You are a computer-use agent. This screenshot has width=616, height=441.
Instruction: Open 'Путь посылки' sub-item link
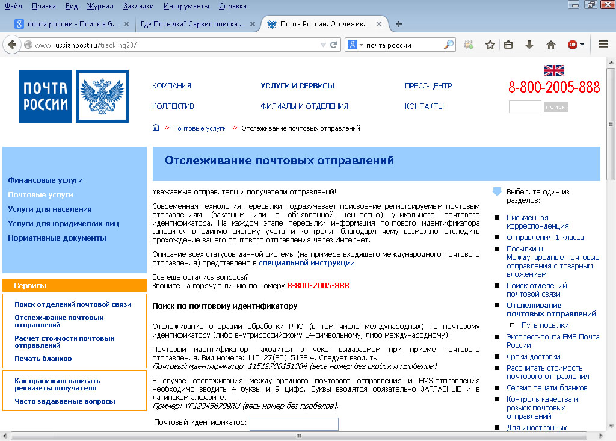point(545,325)
